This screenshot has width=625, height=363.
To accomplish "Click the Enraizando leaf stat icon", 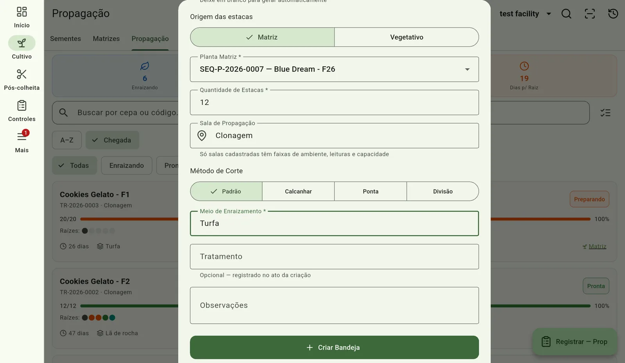I will [145, 66].
